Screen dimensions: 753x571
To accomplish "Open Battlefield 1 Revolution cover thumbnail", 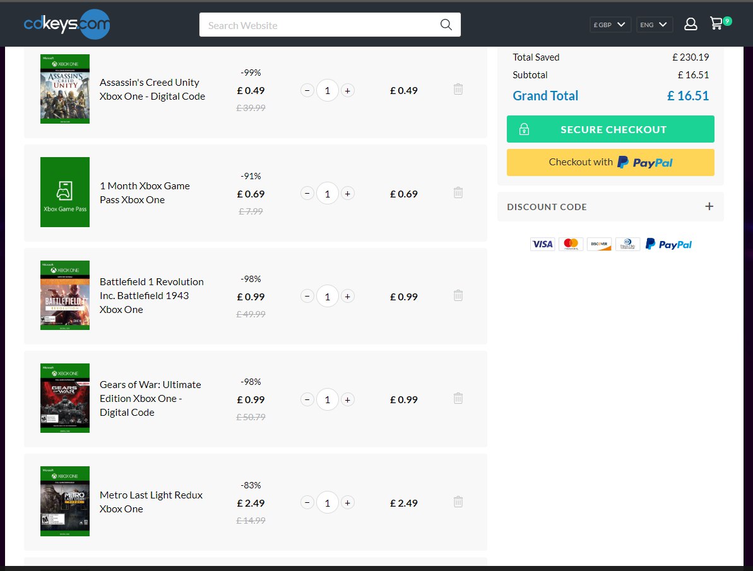I will click(x=65, y=295).
